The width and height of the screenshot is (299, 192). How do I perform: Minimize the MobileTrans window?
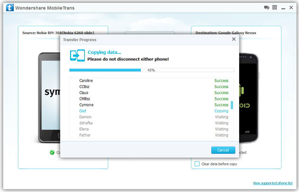(283, 9)
